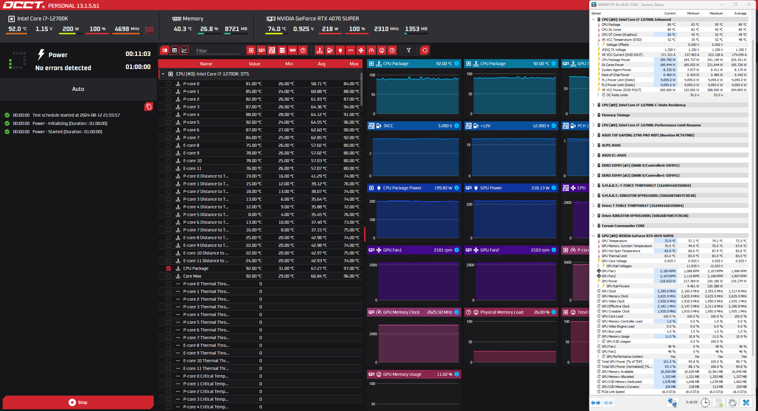This screenshot has width=758, height=411.
Task: Sort OCCT table by Name column
Action: tap(206, 64)
